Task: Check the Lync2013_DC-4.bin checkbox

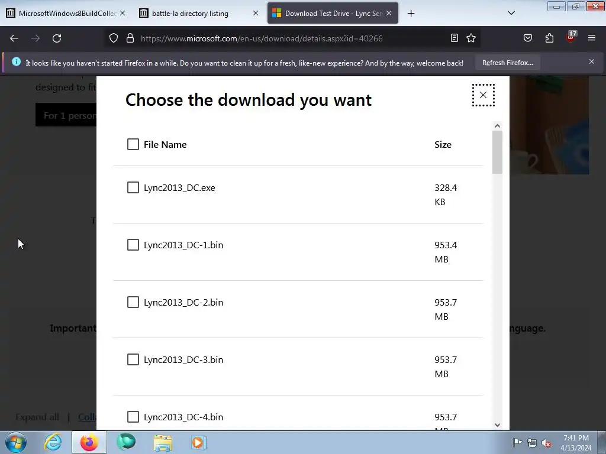Action: [133, 417]
